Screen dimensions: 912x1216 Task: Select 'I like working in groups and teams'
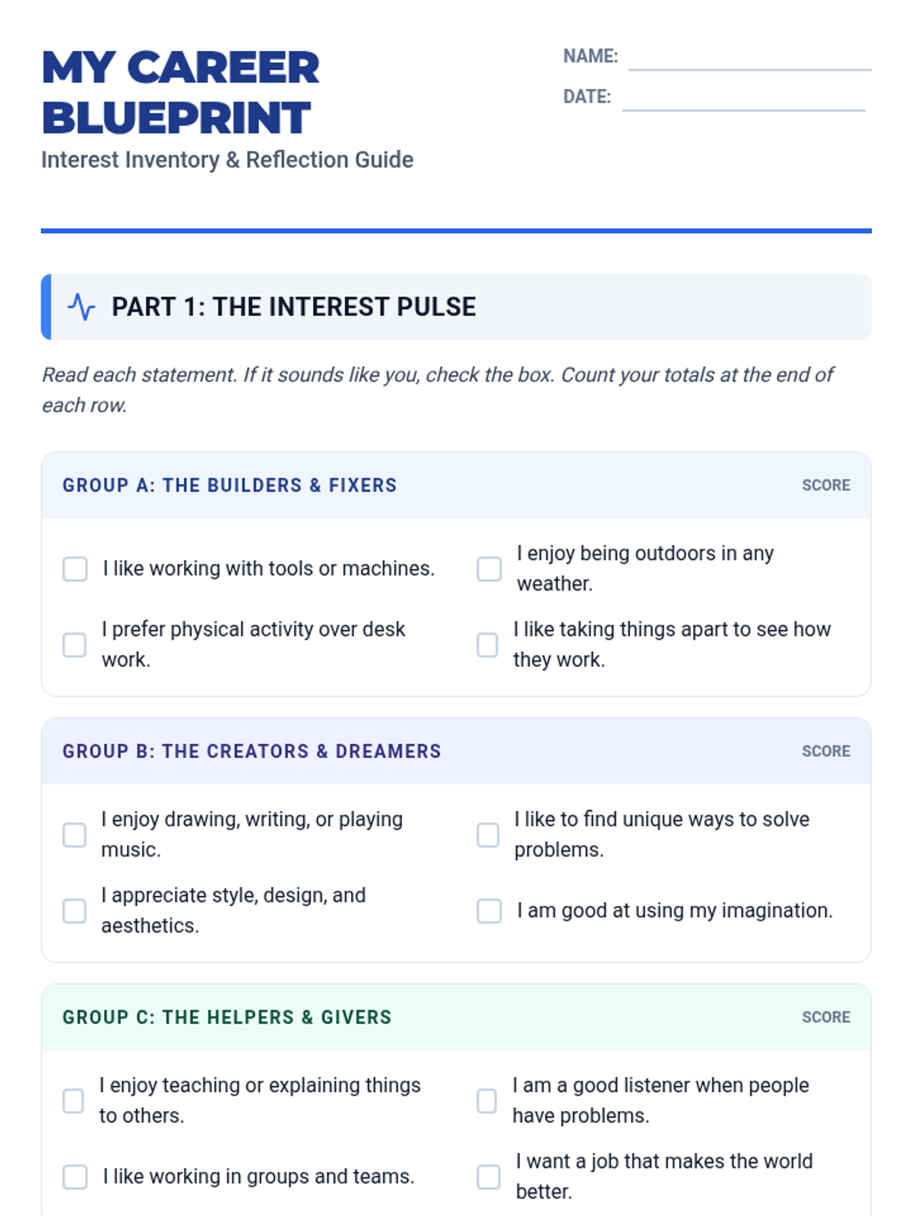(x=75, y=1176)
